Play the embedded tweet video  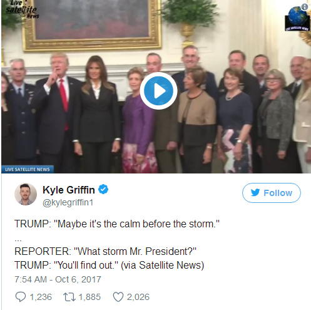(x=158, y=91)
